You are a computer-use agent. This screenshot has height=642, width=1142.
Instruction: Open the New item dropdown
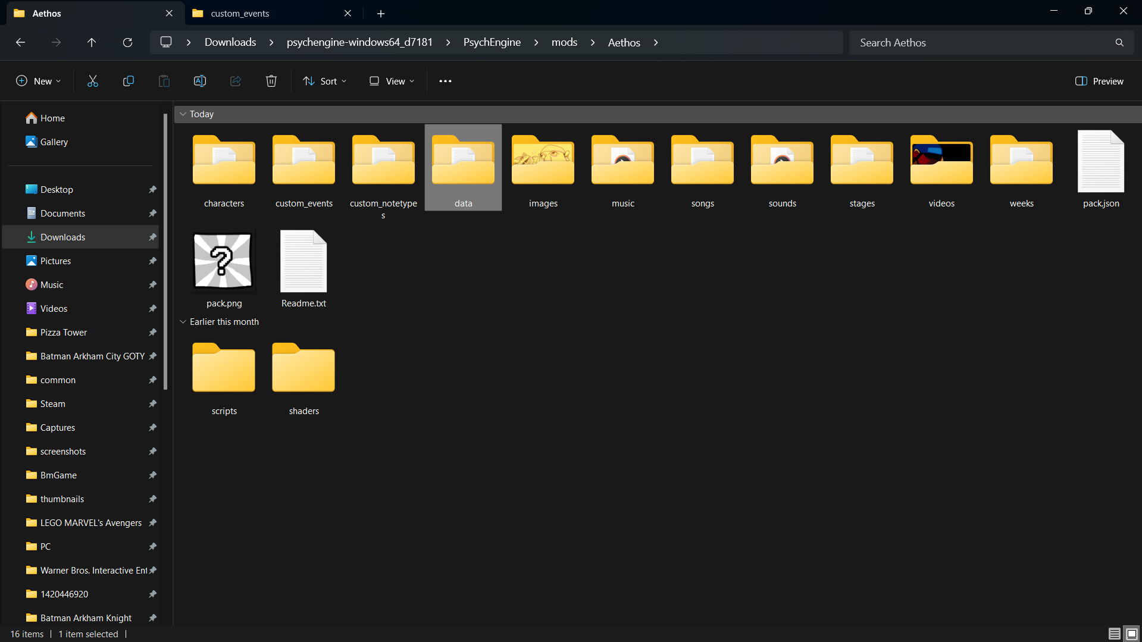point(38,81)
